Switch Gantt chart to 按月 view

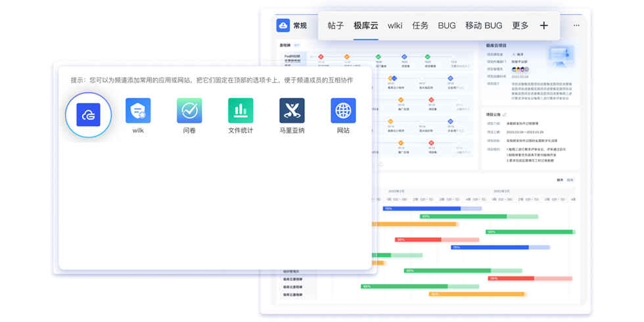[x=560, y=179]
